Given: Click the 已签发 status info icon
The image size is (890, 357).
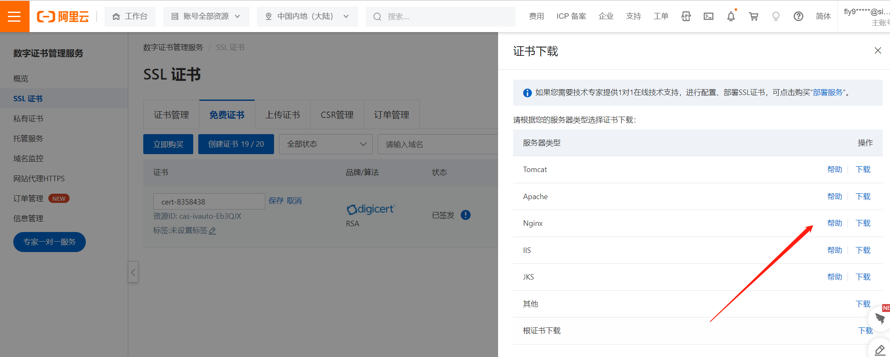Looking at the screenshot, I should coord(466,215).
